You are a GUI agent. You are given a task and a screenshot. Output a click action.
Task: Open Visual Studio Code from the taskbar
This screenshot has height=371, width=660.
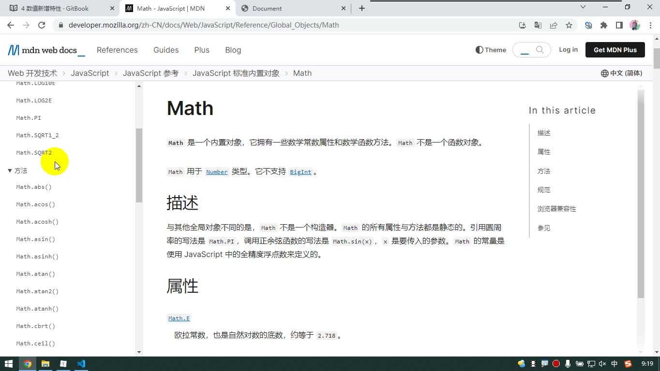point(81,364)
